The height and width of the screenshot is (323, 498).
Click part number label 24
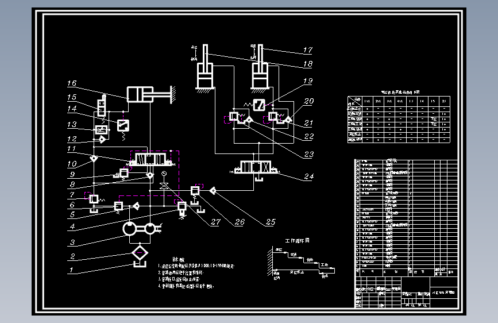(308, 176)
